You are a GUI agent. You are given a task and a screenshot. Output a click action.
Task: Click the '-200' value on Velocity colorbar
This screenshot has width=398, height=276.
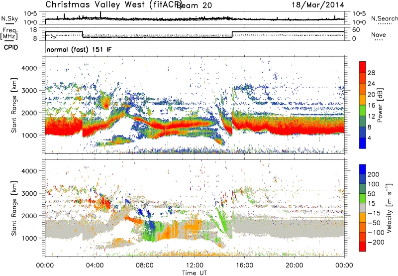(x=375, y=243)
